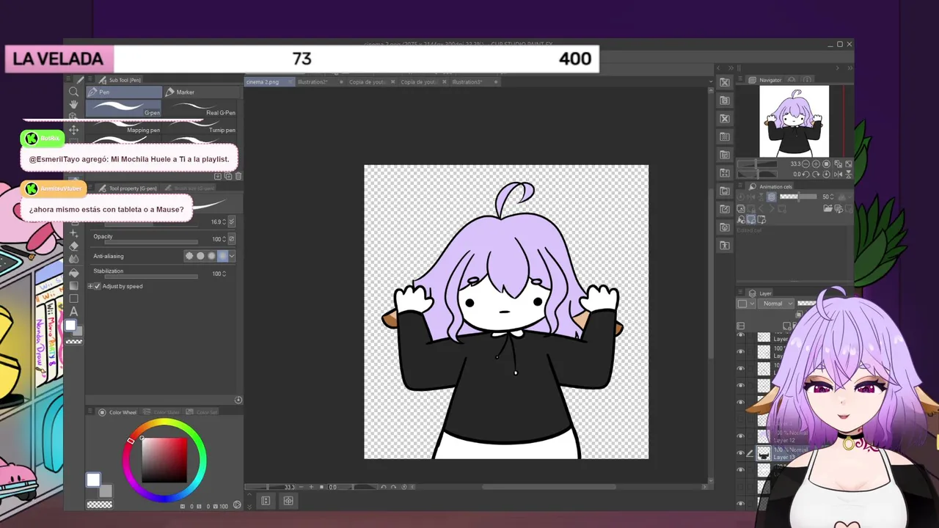
Task: Click the G-pen brush preset
Action: 124,108
